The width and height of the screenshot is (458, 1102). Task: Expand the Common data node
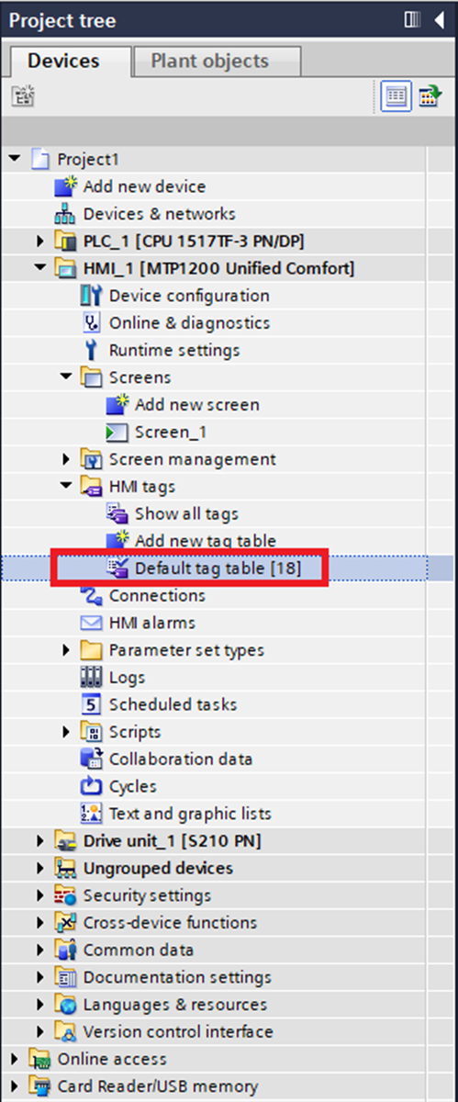pos(39,950)
